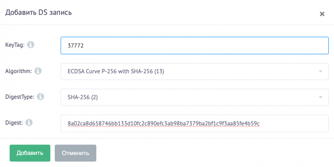Viewport: 334px width, 167px height.
Task: Expand the Algorithm dropdown arrow
Action: tap(321, 71)
